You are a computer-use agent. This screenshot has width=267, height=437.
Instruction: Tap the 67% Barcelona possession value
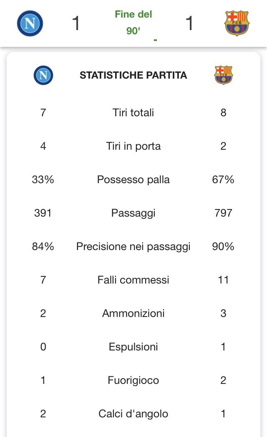pos(223,179)
